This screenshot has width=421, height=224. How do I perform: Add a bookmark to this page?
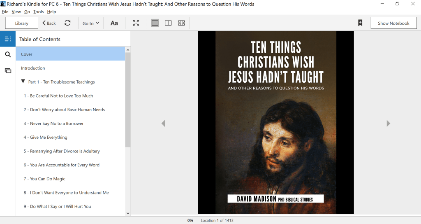pos(360,23)
